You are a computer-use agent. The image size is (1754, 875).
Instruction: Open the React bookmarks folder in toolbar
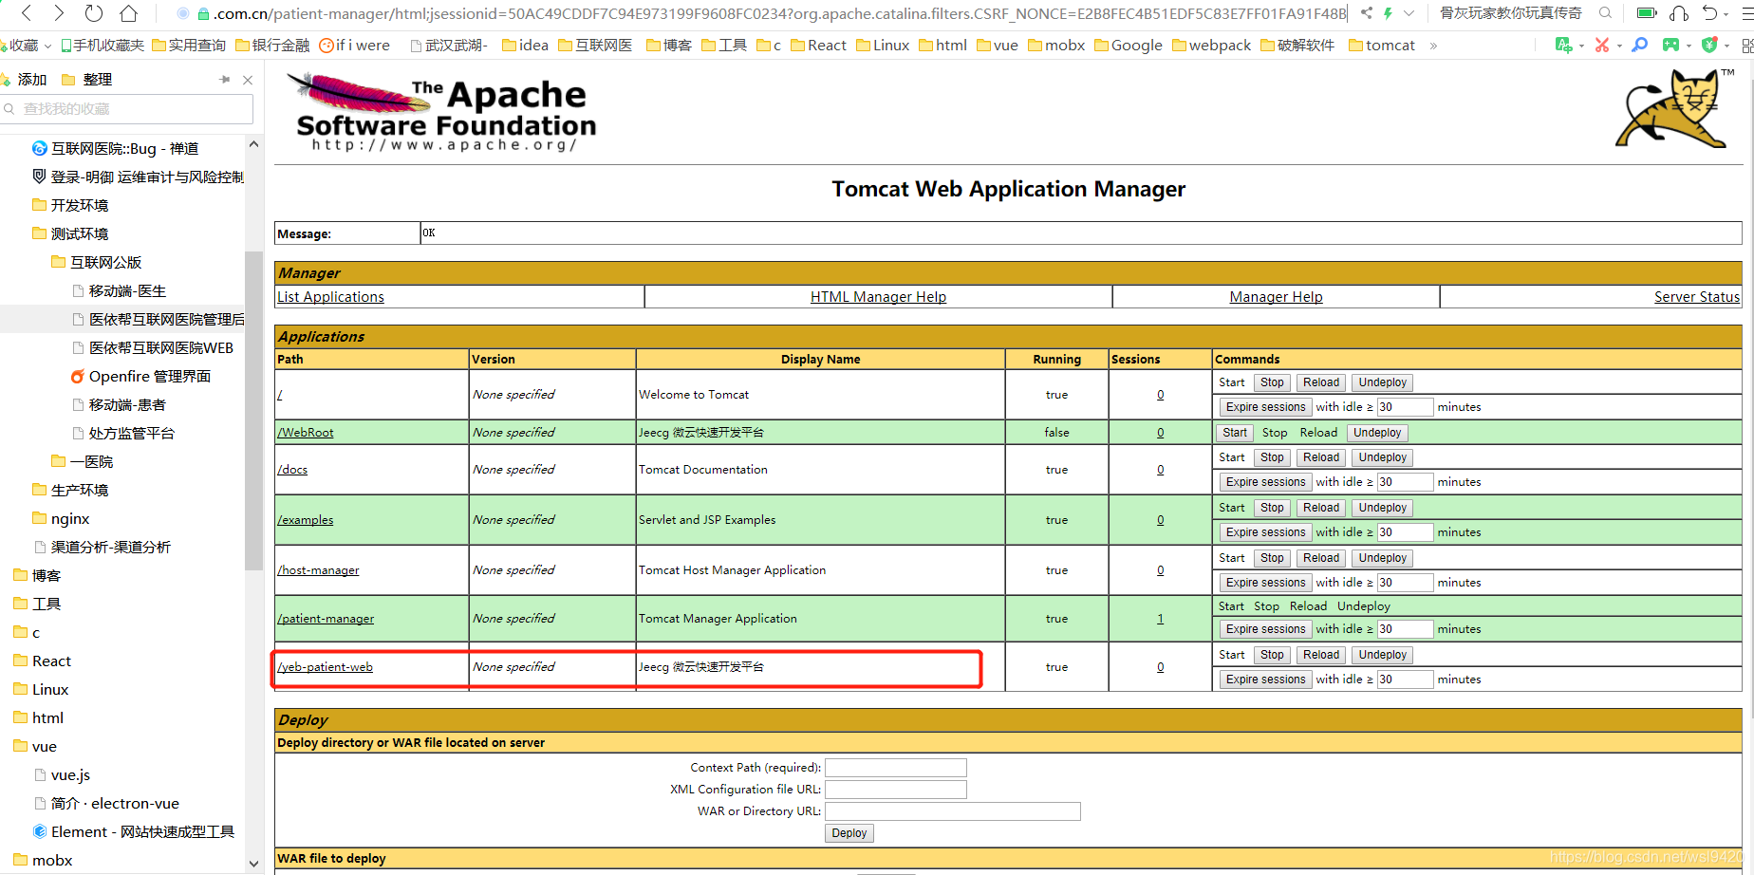tap(818, 46)
